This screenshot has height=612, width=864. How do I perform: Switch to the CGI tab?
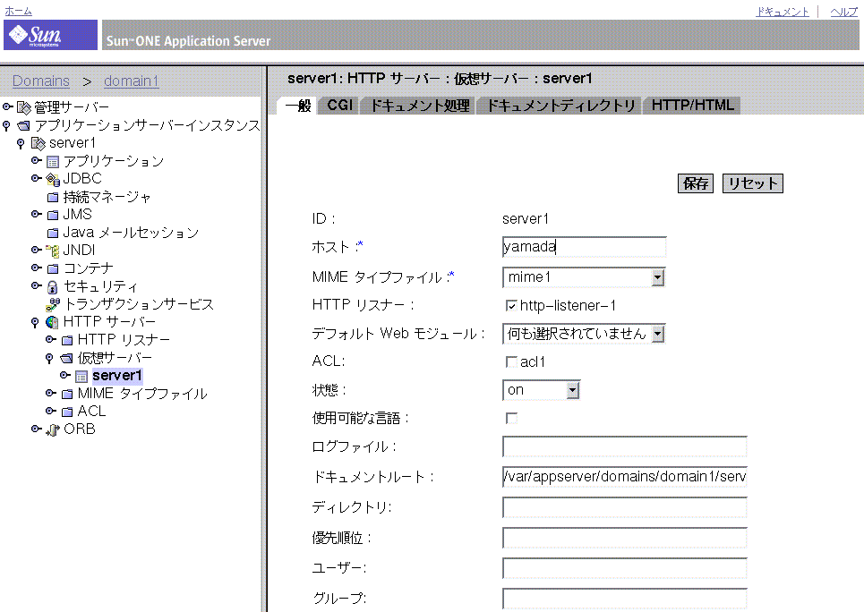tap(339, 106)
